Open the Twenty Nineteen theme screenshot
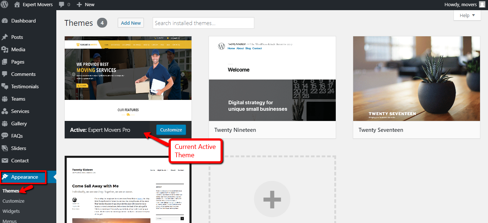The width and height of the screenshot is (488, 223). click(272, 78)
